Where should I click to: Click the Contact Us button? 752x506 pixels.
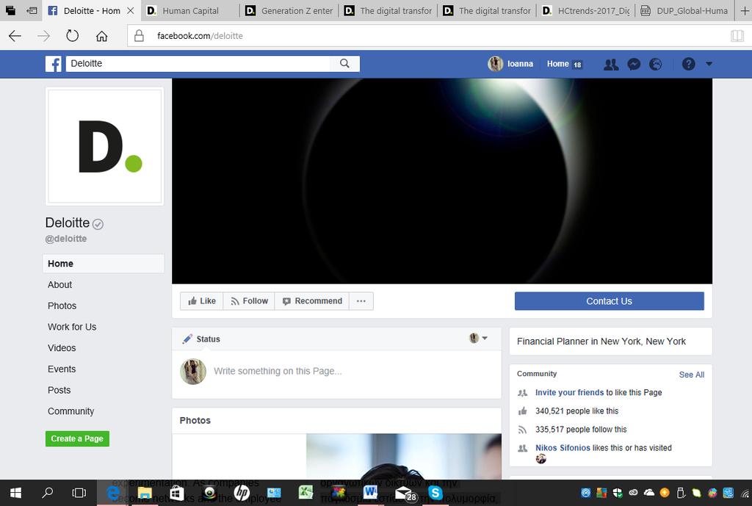click(x=609, y=301)
